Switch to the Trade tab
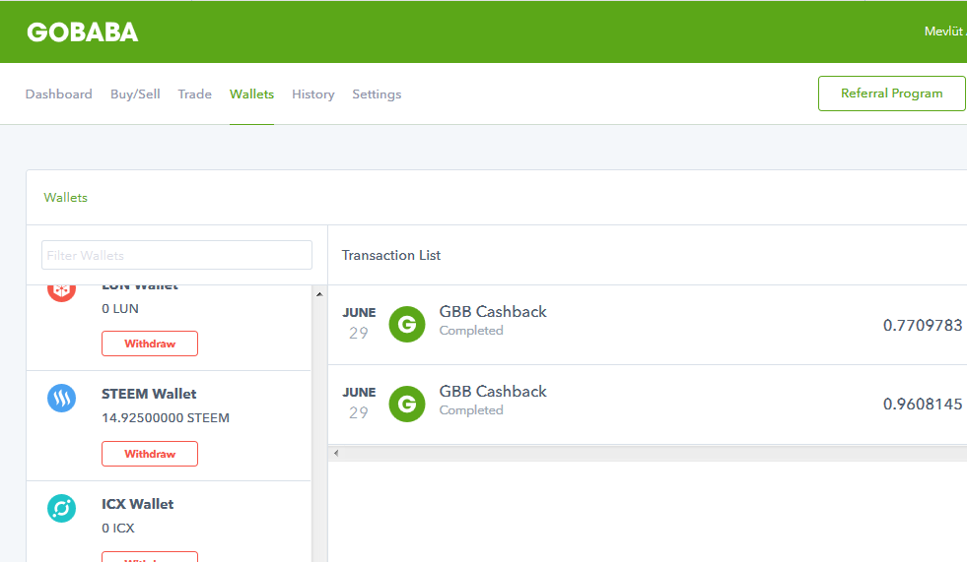This screenshot has height=562, width=967. (195, 94)
